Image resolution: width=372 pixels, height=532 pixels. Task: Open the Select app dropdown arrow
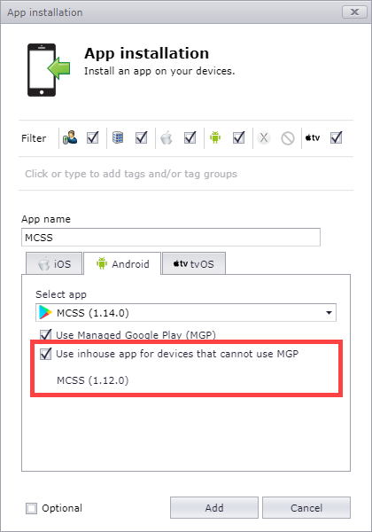(329, 312)
